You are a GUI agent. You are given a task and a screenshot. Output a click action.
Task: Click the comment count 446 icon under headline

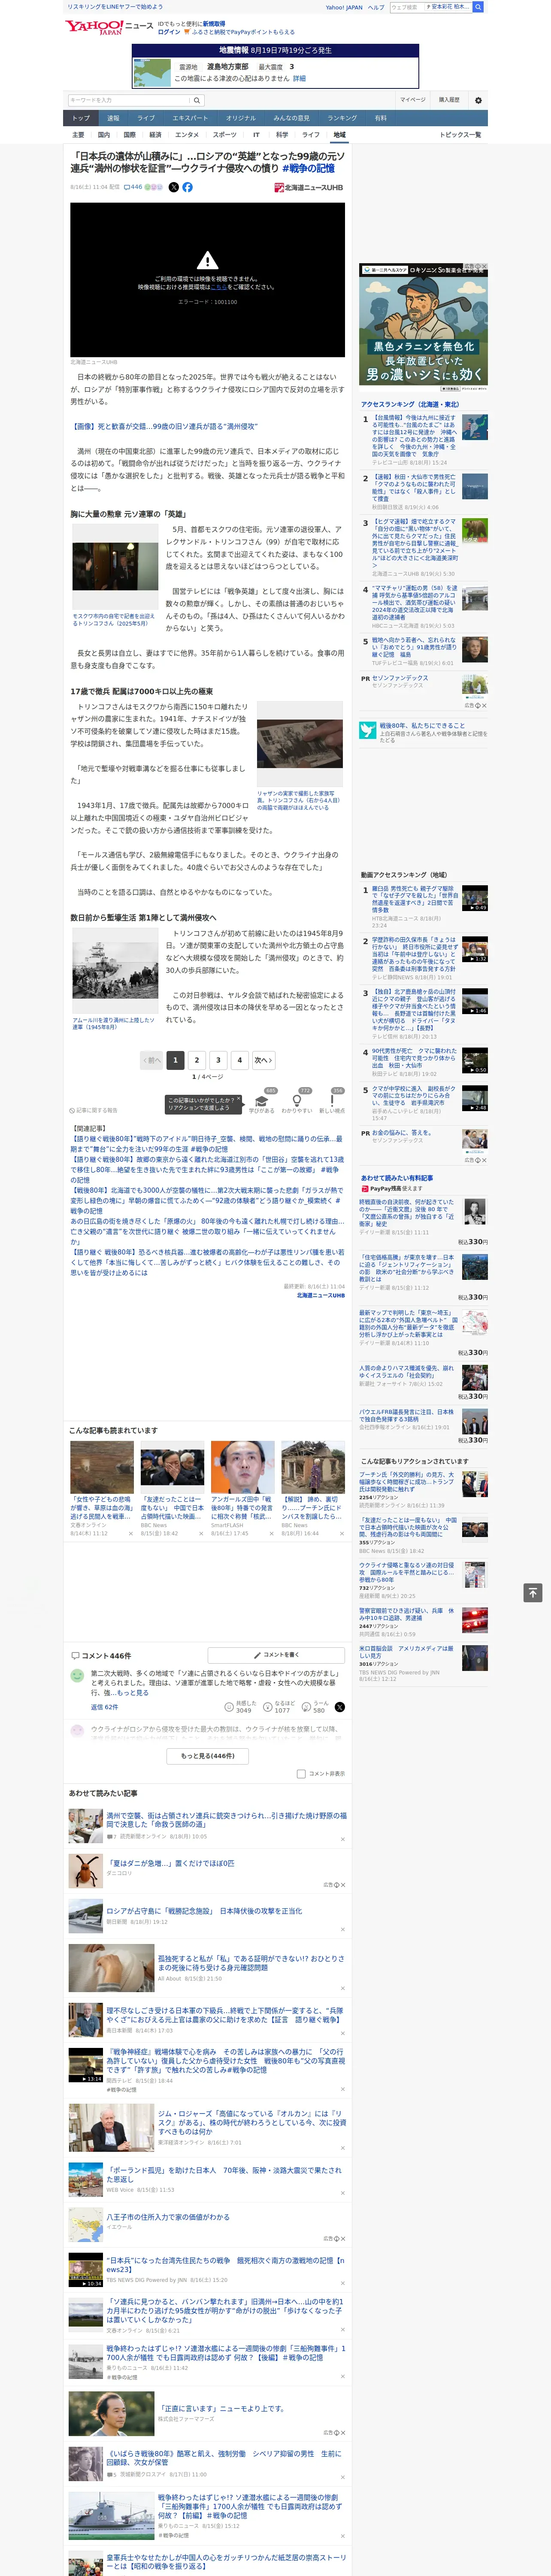point(133,187)
